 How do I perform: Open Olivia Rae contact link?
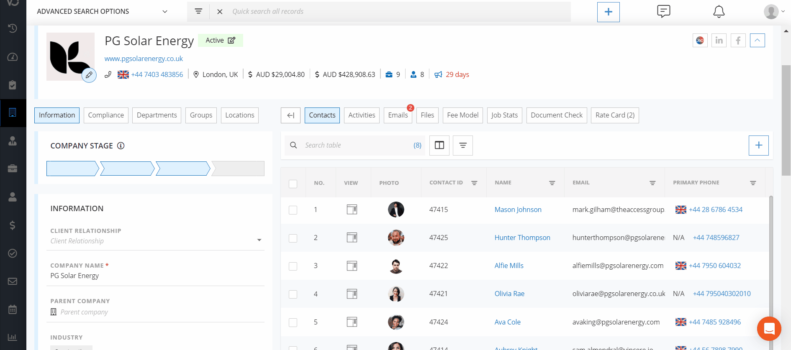509,294
